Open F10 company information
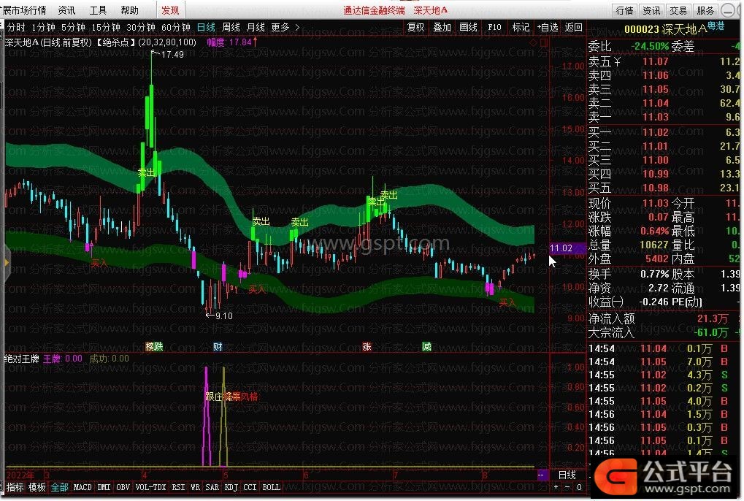 [x=494, y=28]
